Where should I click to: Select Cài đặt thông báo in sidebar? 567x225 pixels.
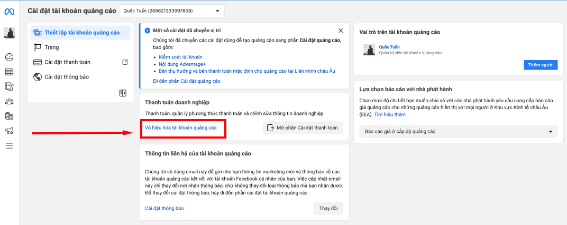[80, 77]
